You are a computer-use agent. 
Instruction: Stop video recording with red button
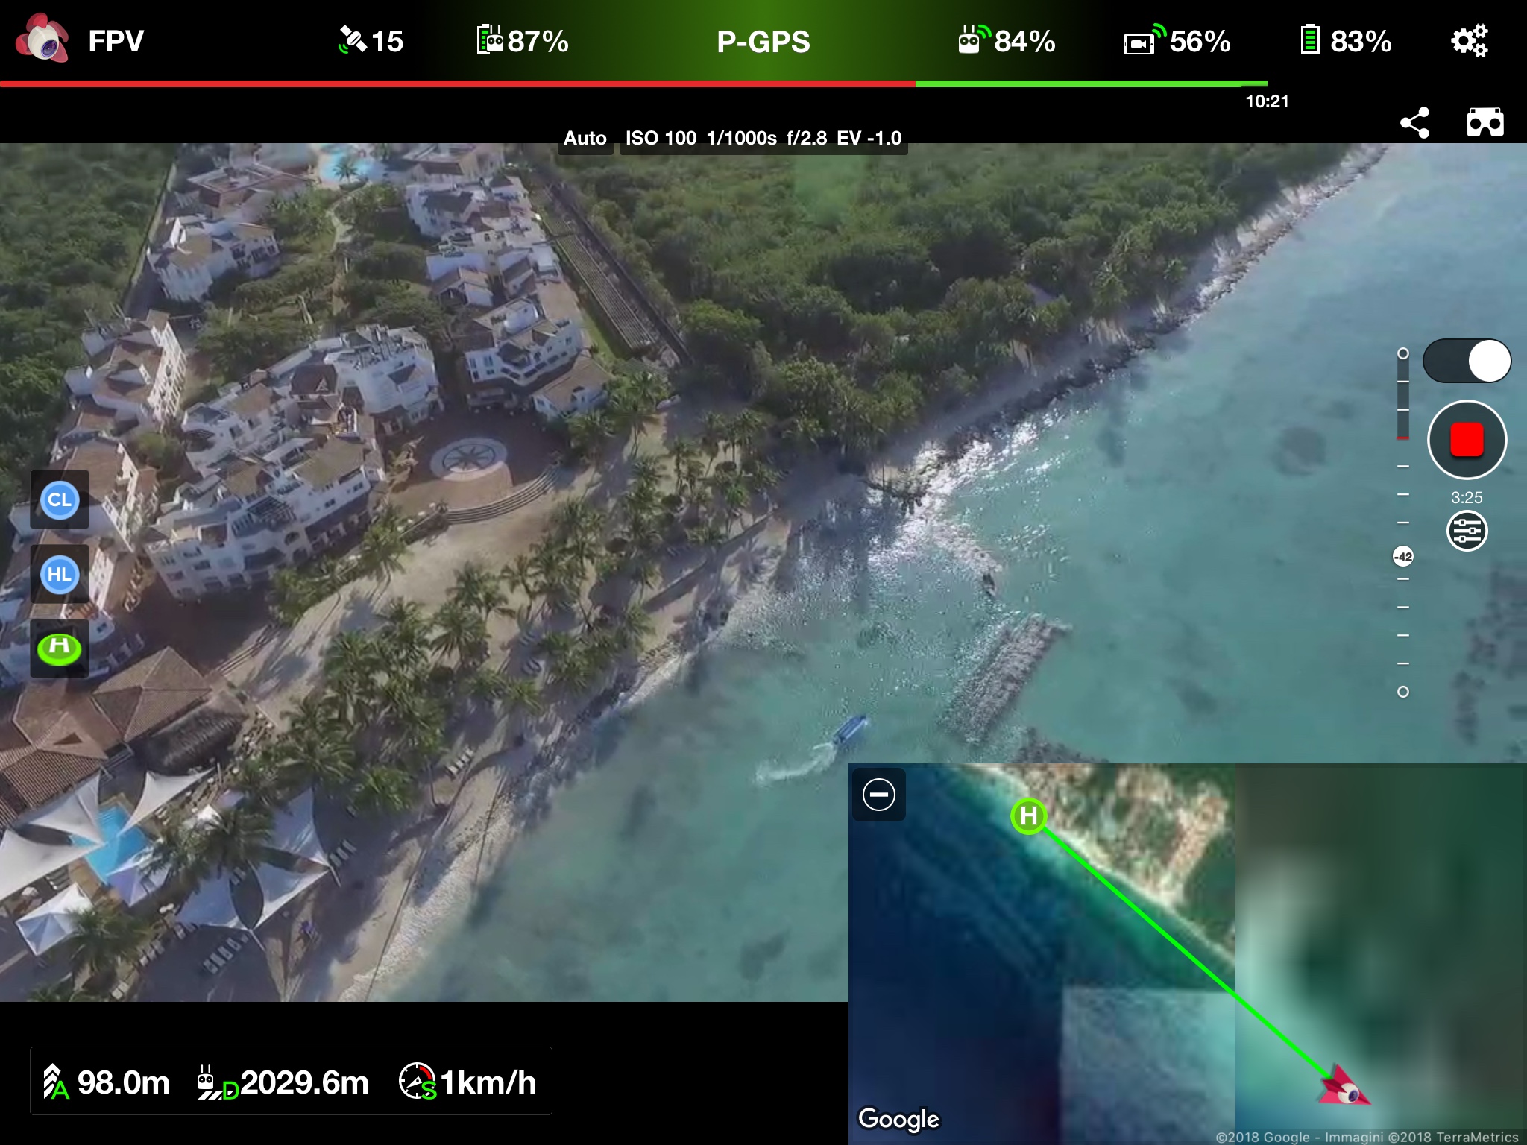click(x=1467, y=440)
